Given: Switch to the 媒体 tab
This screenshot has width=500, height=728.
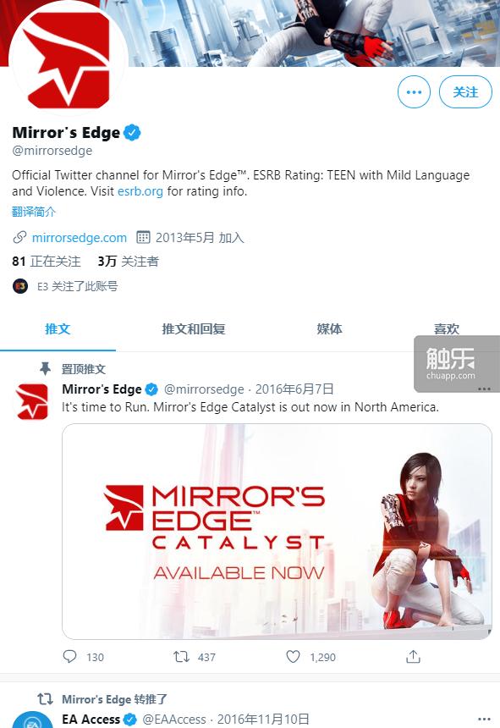Looking at the screenshot, I should 329,329.
